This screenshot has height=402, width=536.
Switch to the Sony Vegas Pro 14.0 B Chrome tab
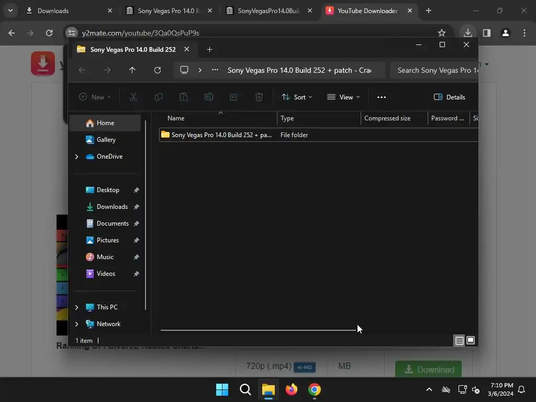coord(168,10)
